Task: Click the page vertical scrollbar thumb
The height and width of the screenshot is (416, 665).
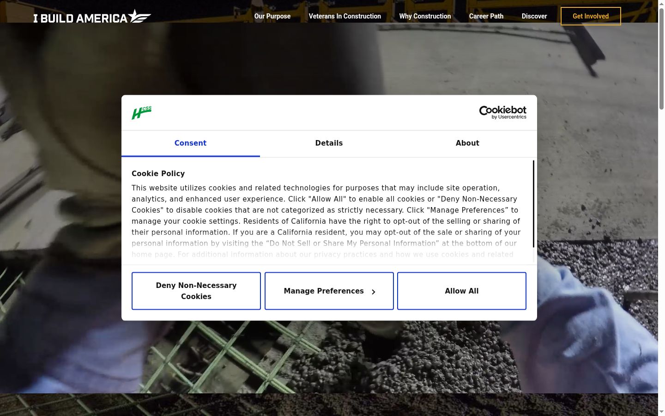Action: tap(661, 59)
